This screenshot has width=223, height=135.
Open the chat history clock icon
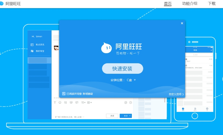click(x=130, y=102)
